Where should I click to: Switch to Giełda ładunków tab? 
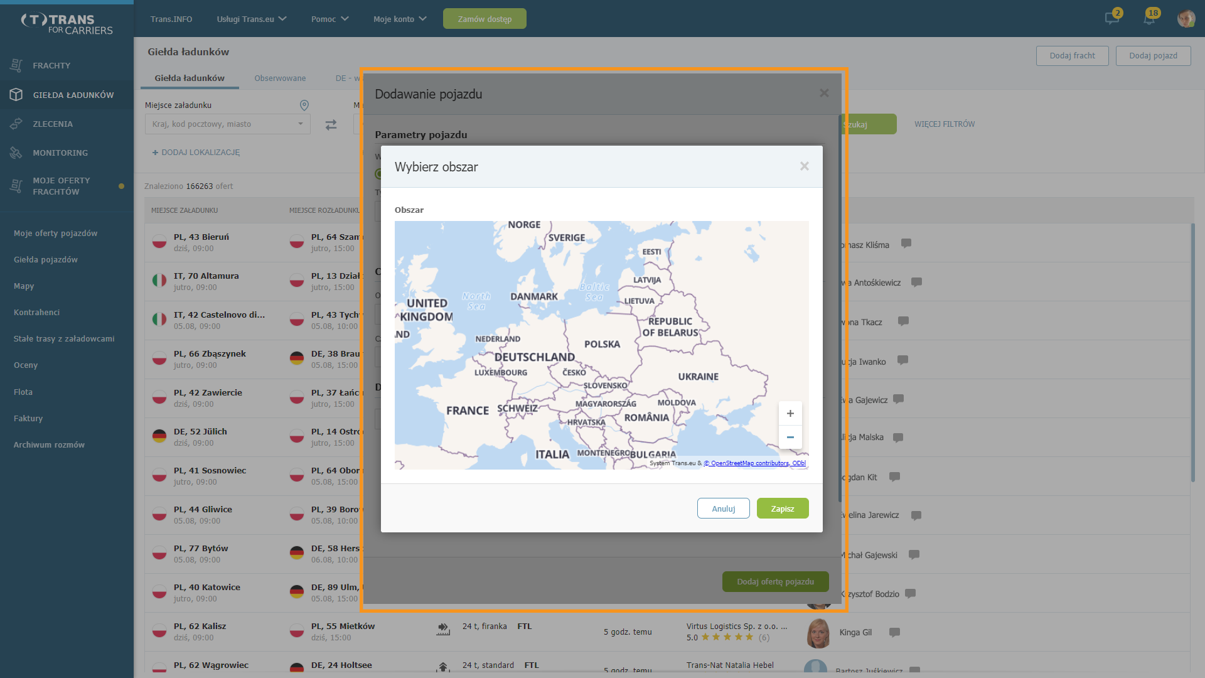coord(190,78)
